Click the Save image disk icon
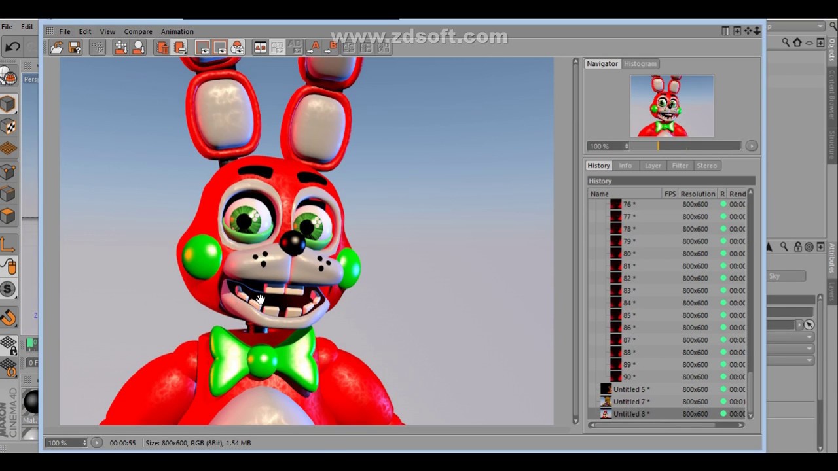The image size is (838, 471). pyautogui.click(x=74, y=47)
